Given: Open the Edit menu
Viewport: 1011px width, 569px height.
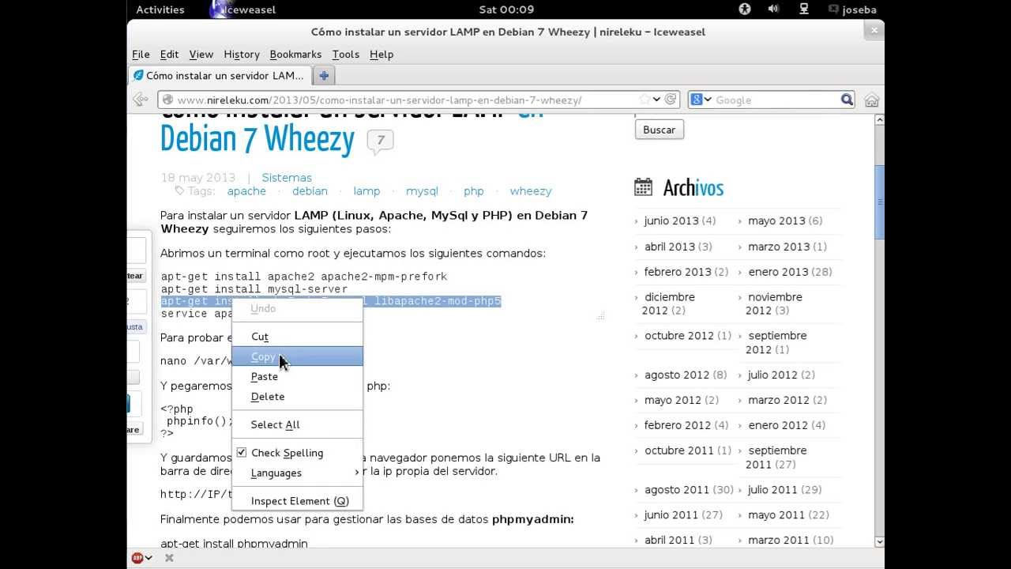Looking at the screenshot, I should tap(169, 54).
